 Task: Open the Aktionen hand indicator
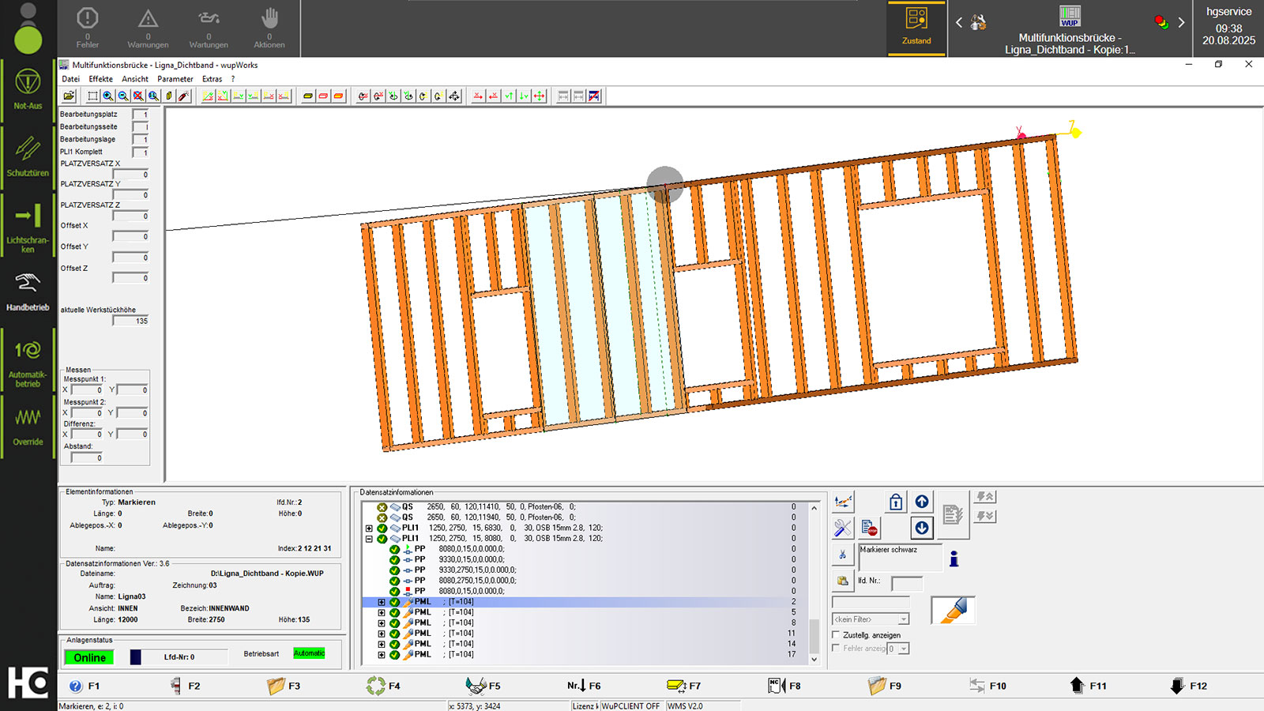click(x=269, y=28)
